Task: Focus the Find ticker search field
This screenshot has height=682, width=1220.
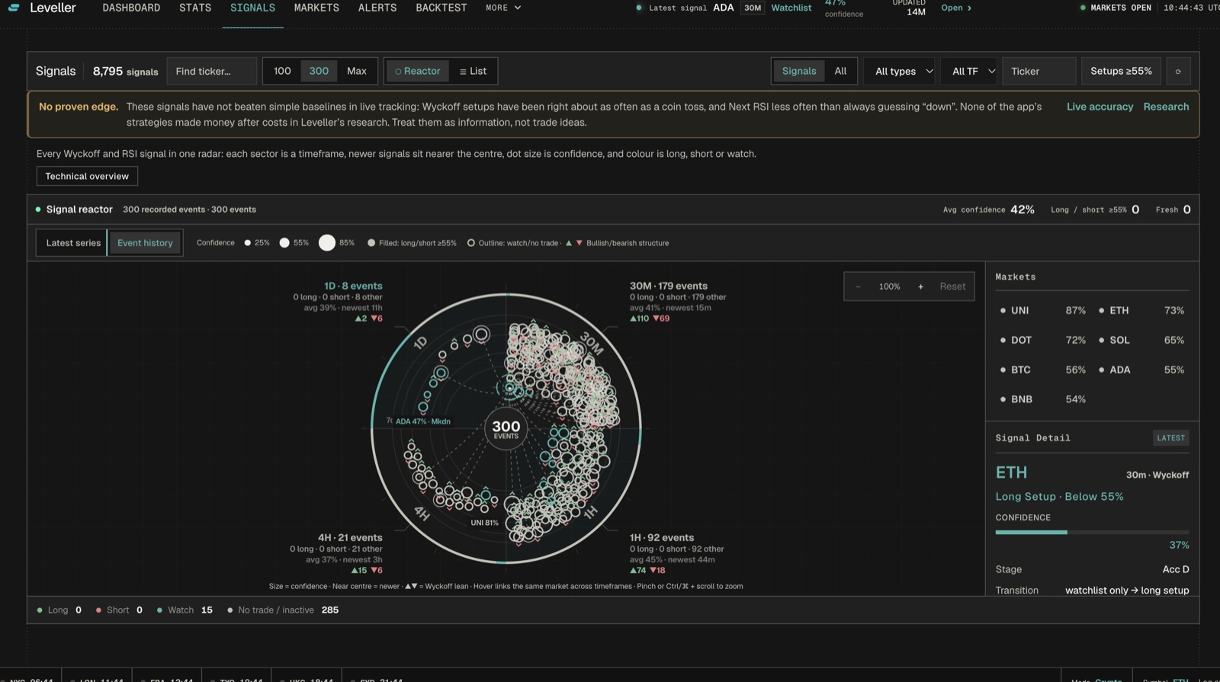Action: pyautogui.click(x=211, y=71)
